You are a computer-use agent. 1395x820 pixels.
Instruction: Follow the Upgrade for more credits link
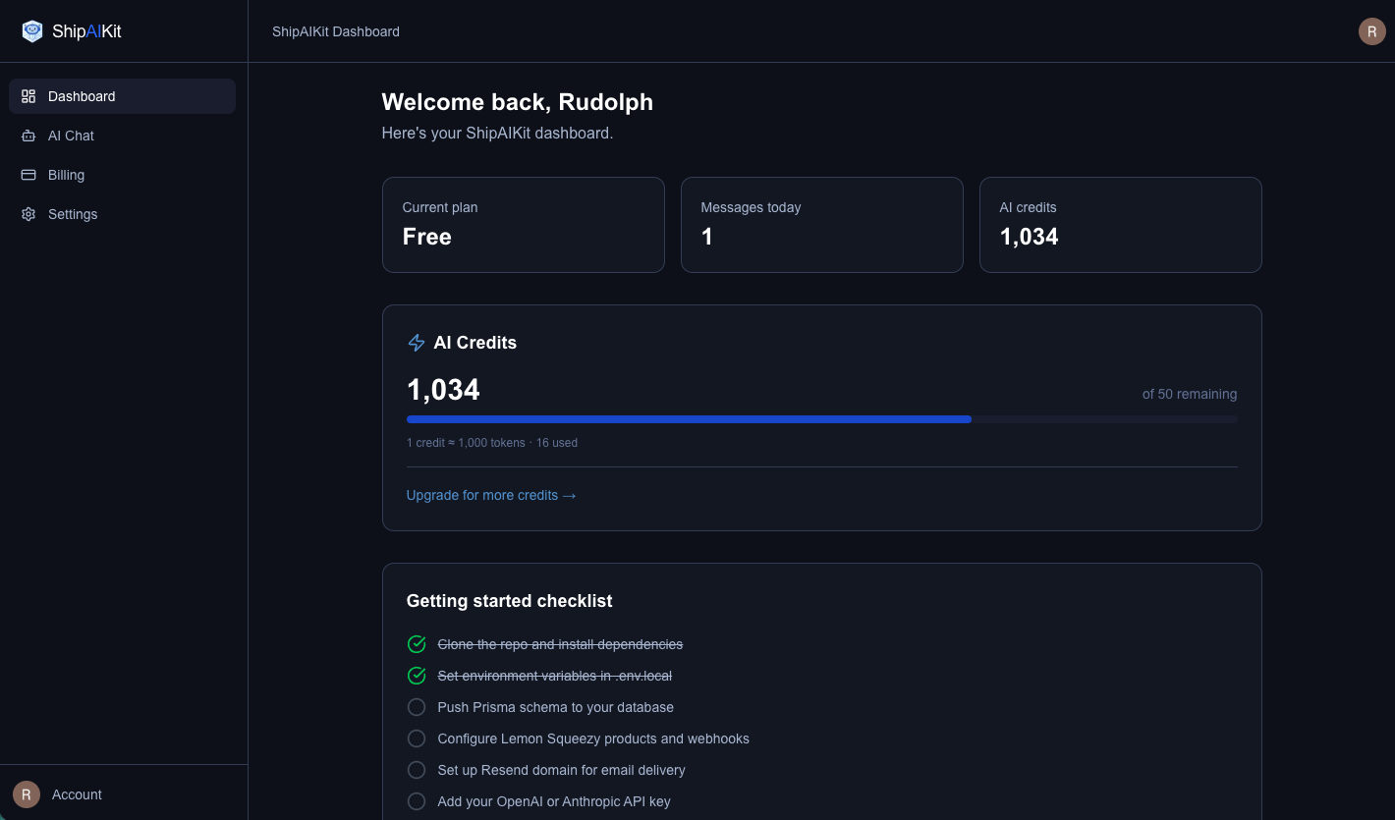[491, 495]
